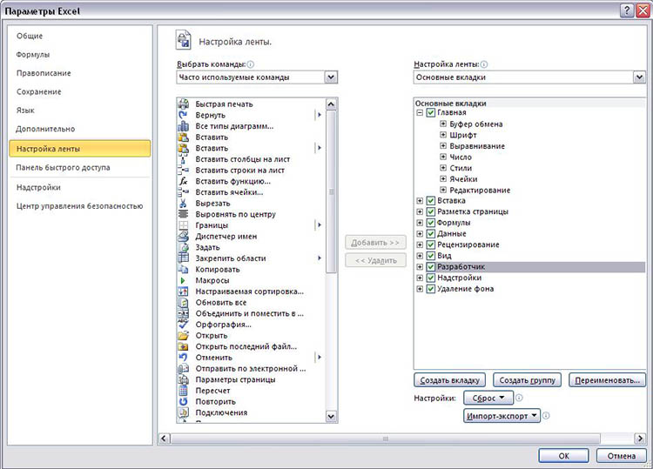Confirm with the OK button
Screen dimensions: 653x469
(563, 456)
